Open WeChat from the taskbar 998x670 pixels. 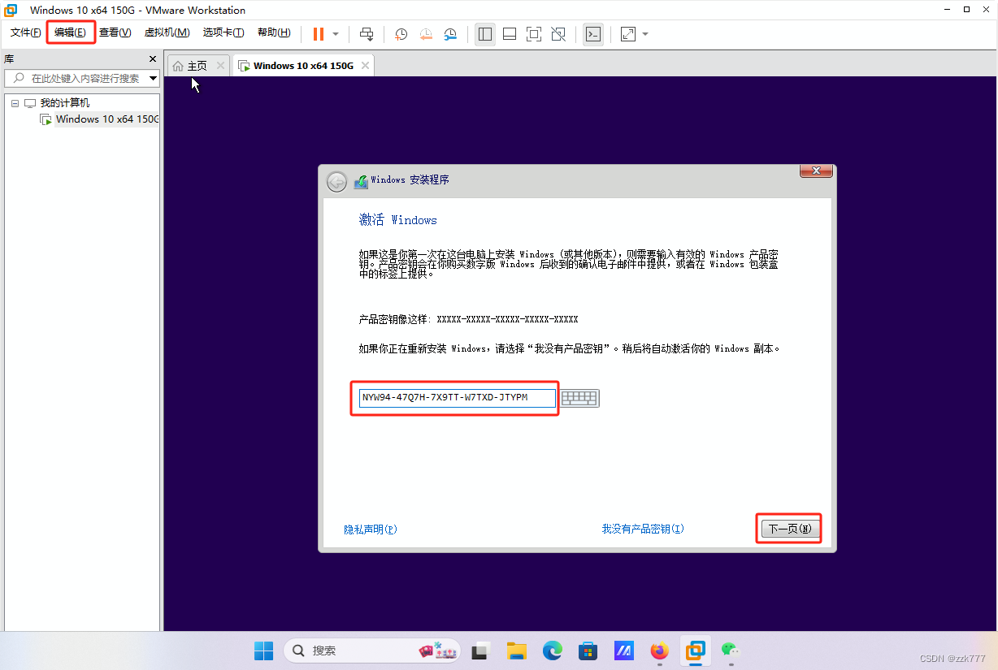tap(731, 651)
